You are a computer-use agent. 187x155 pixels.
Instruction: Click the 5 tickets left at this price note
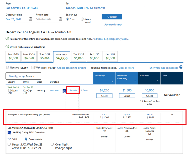tap(149, 103)
